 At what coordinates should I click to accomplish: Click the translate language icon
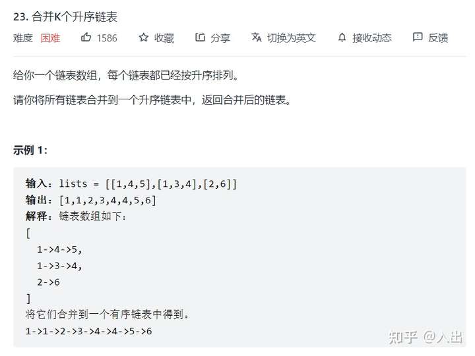pyautogui.click(x=256, y=38)
